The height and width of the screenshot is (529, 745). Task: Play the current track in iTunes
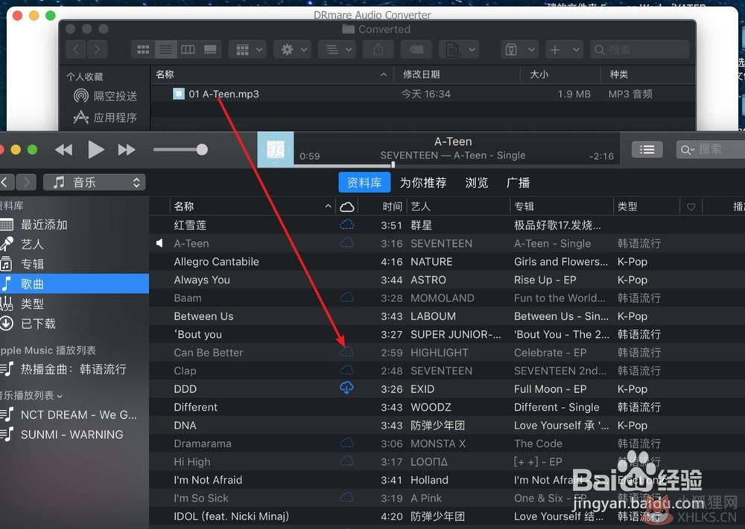[96, 150]
